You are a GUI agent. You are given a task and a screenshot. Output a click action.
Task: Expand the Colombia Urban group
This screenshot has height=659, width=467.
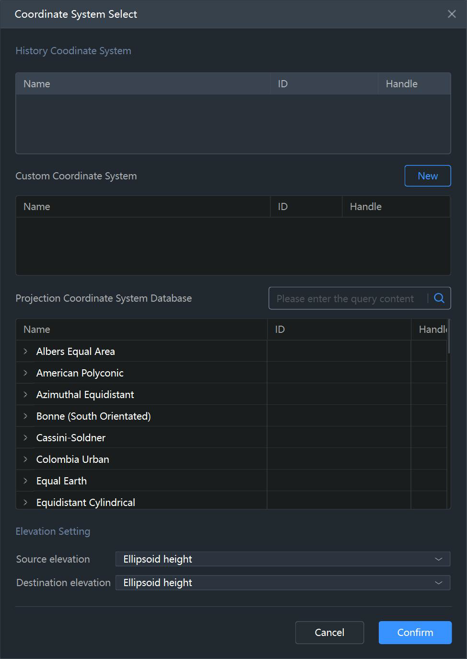coord(25,459)
